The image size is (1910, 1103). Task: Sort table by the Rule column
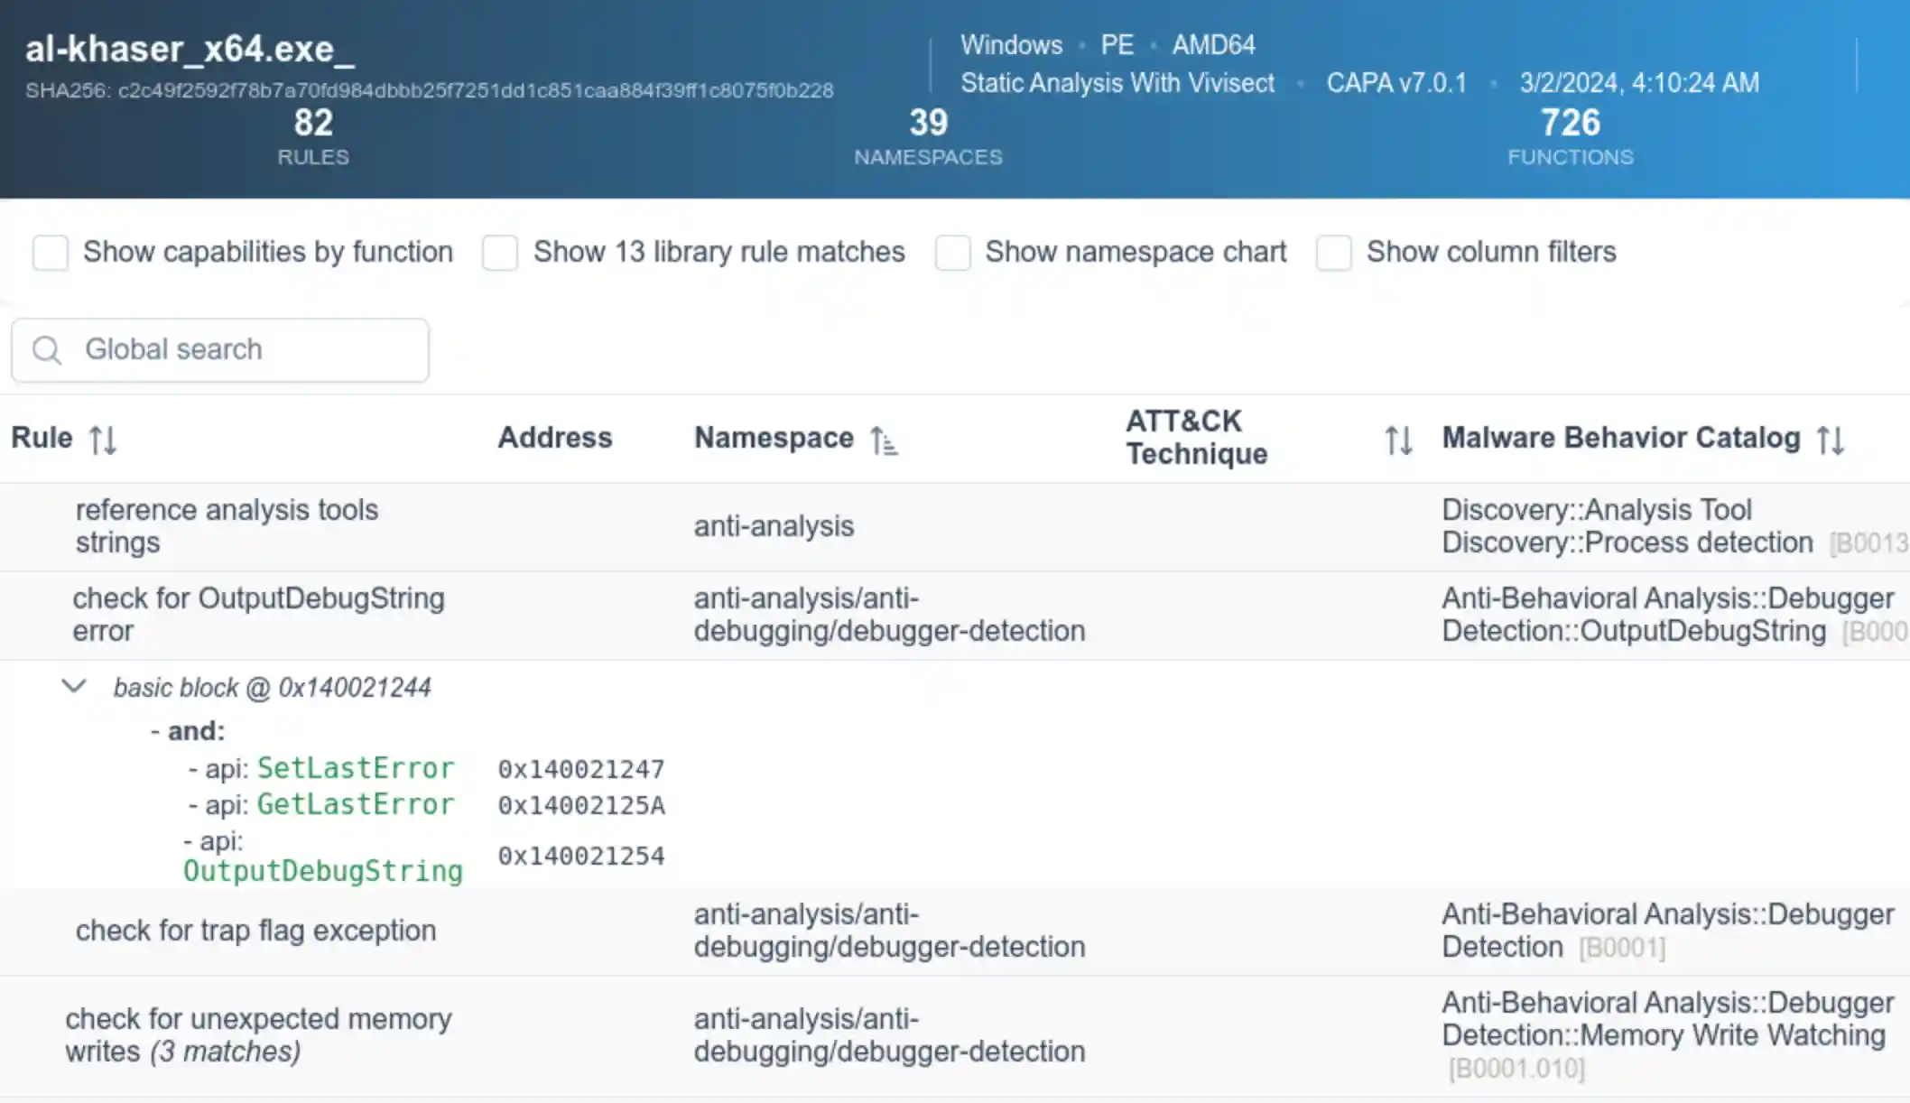click(x=102, y=438)
